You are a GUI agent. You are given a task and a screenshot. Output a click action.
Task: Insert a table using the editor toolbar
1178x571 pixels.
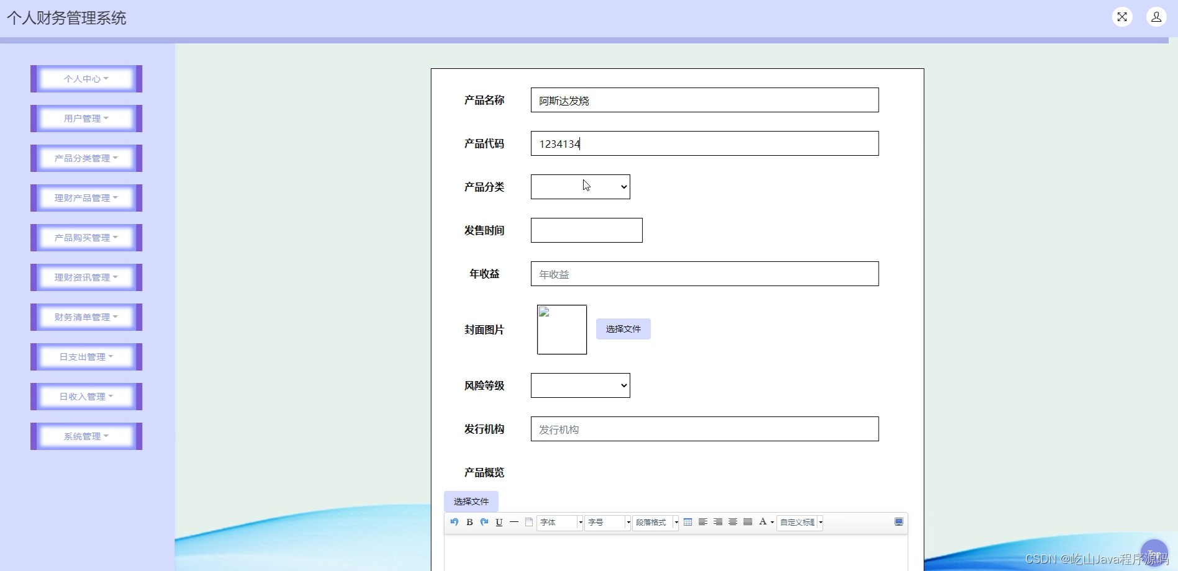point(687,522)
